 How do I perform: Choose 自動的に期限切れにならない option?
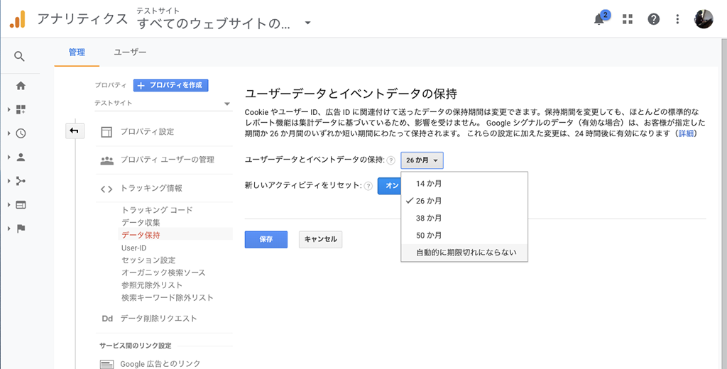464,253
